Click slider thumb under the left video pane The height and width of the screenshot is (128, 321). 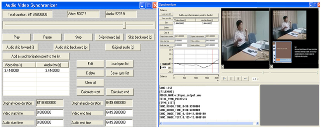tap(263, 72)
